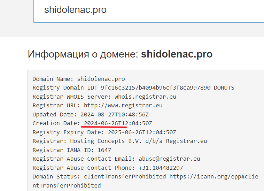This screenshot has width=264, height=191.
Task: Click the icann.org/epp status link
Action: click(214, 176)
